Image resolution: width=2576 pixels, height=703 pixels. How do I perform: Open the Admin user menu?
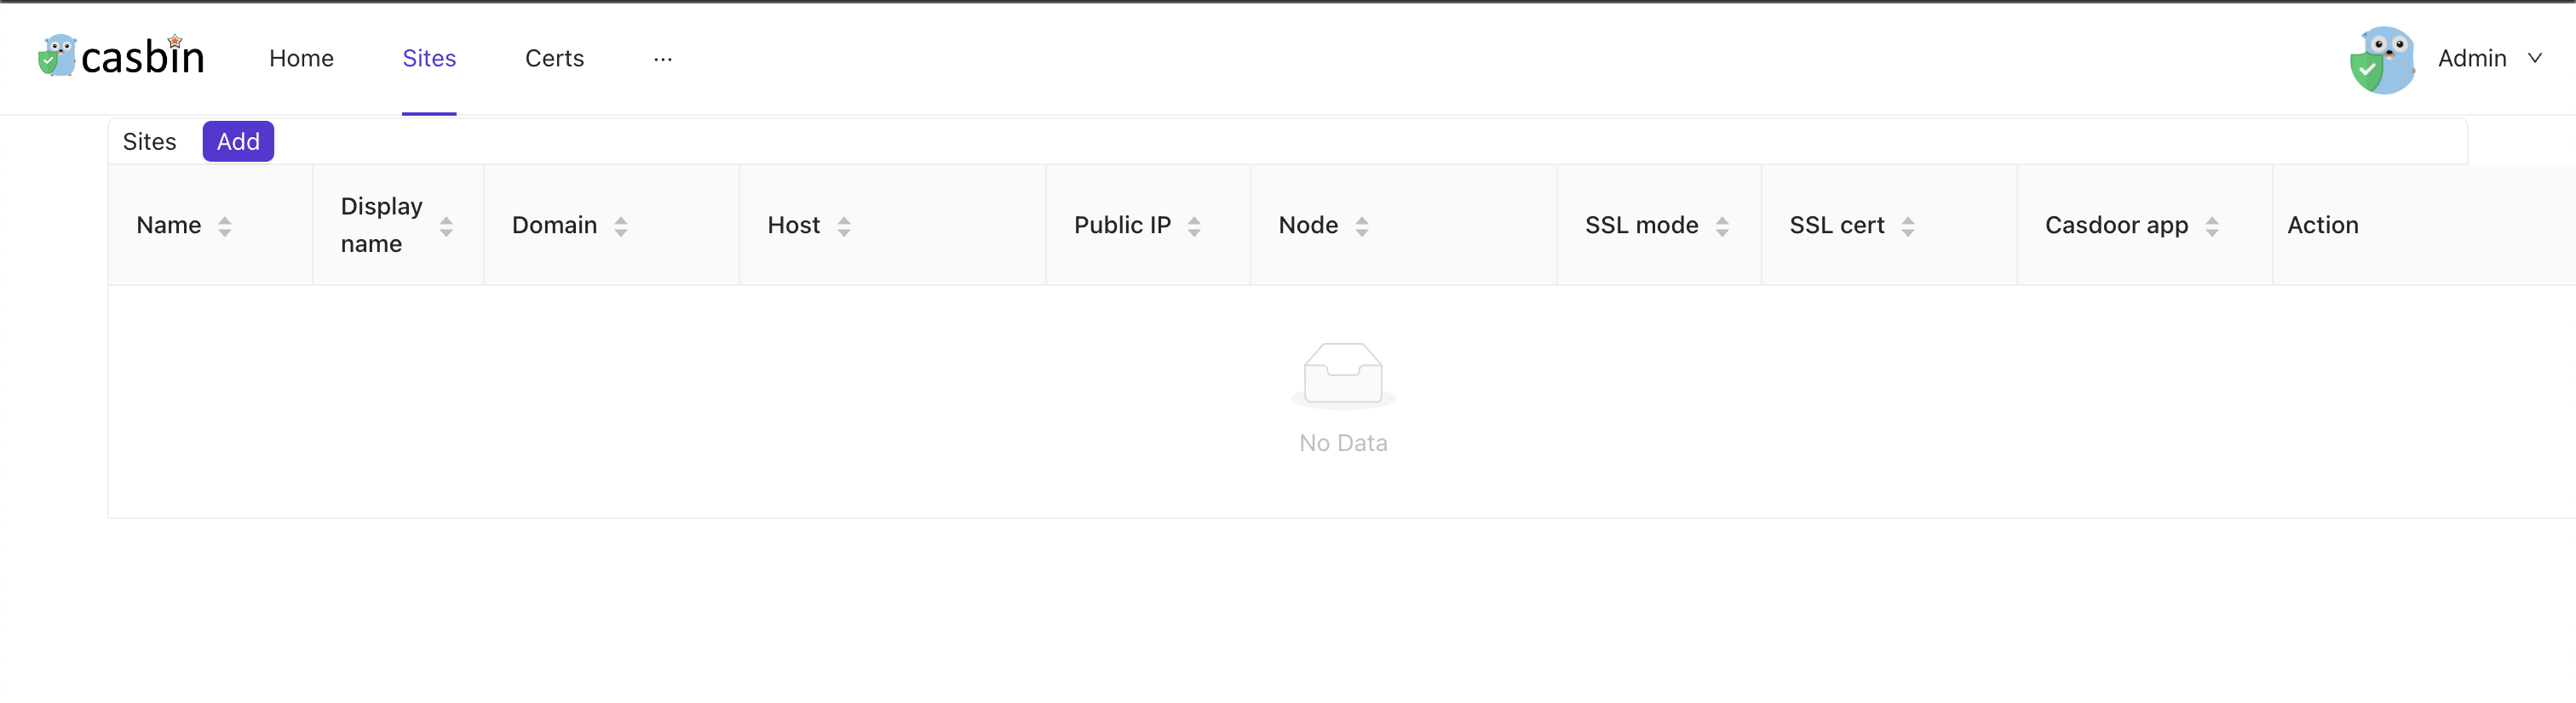click(x=2471, y=58)
